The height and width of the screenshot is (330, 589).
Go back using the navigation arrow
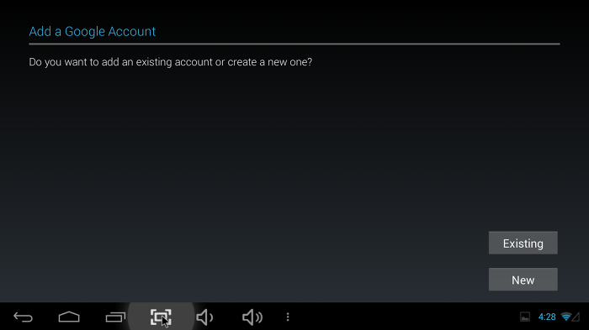coord(23,317)
